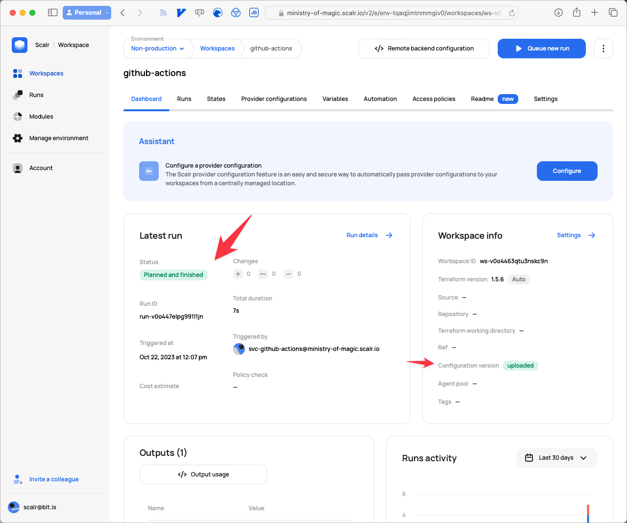Image resolution: width=627 pixels, height=523 pixels.
Task: Open the workspace Settings tab
Action: point(546,99)
